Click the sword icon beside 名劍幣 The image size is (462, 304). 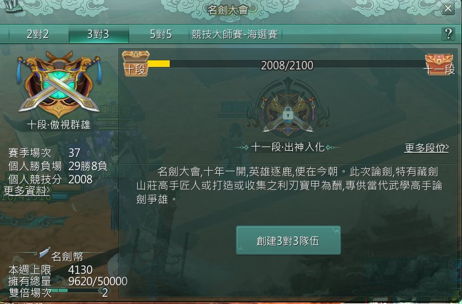(45, 253)
